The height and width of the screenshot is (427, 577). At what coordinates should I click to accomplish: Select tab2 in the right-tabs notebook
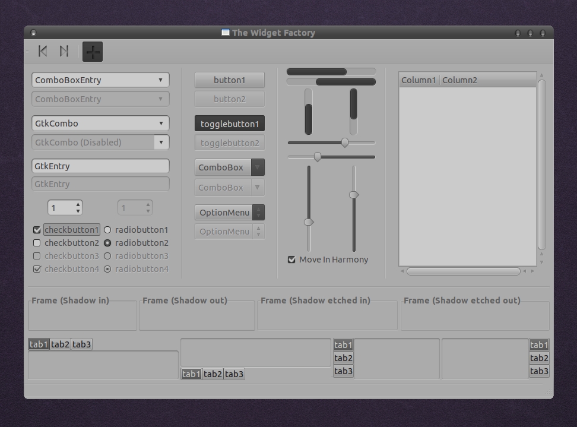click(x=539, y=358)
